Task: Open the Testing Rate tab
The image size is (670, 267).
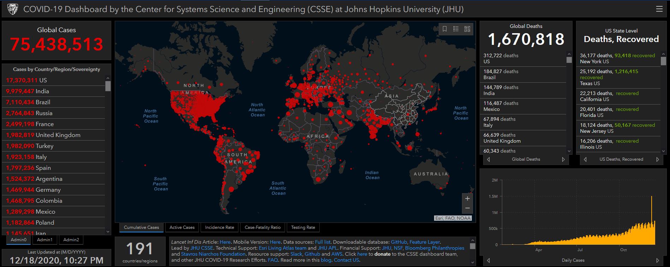Action: click(303, 227)
